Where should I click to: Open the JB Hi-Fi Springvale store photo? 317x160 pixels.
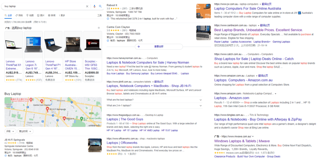[x=95, y=145]
